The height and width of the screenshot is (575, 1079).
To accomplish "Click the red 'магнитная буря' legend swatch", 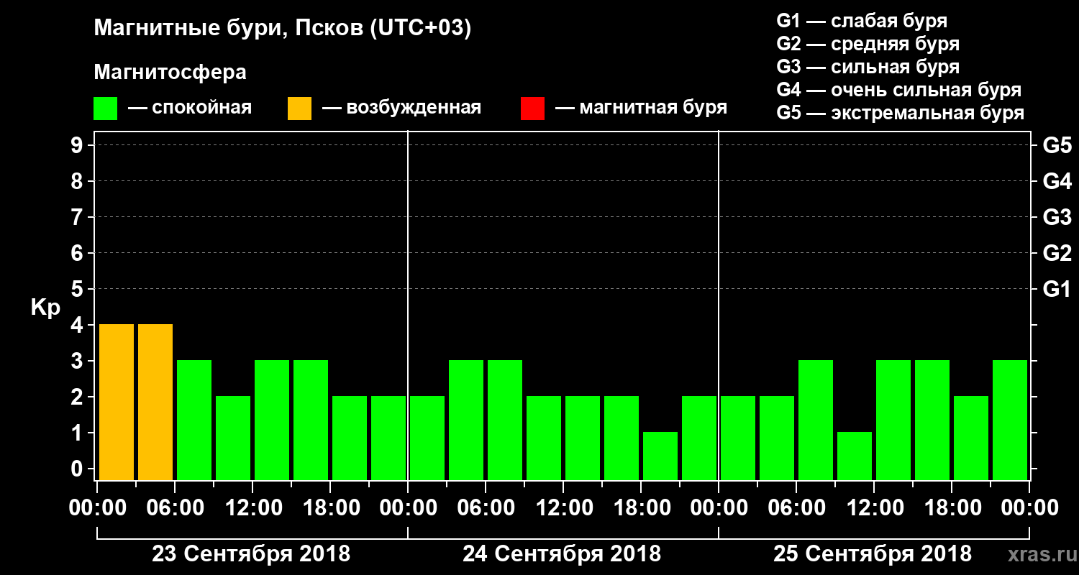I will coord(533,109).
